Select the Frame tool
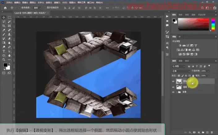This screenshot has height=135, width=218. click(x=9, y=26)
